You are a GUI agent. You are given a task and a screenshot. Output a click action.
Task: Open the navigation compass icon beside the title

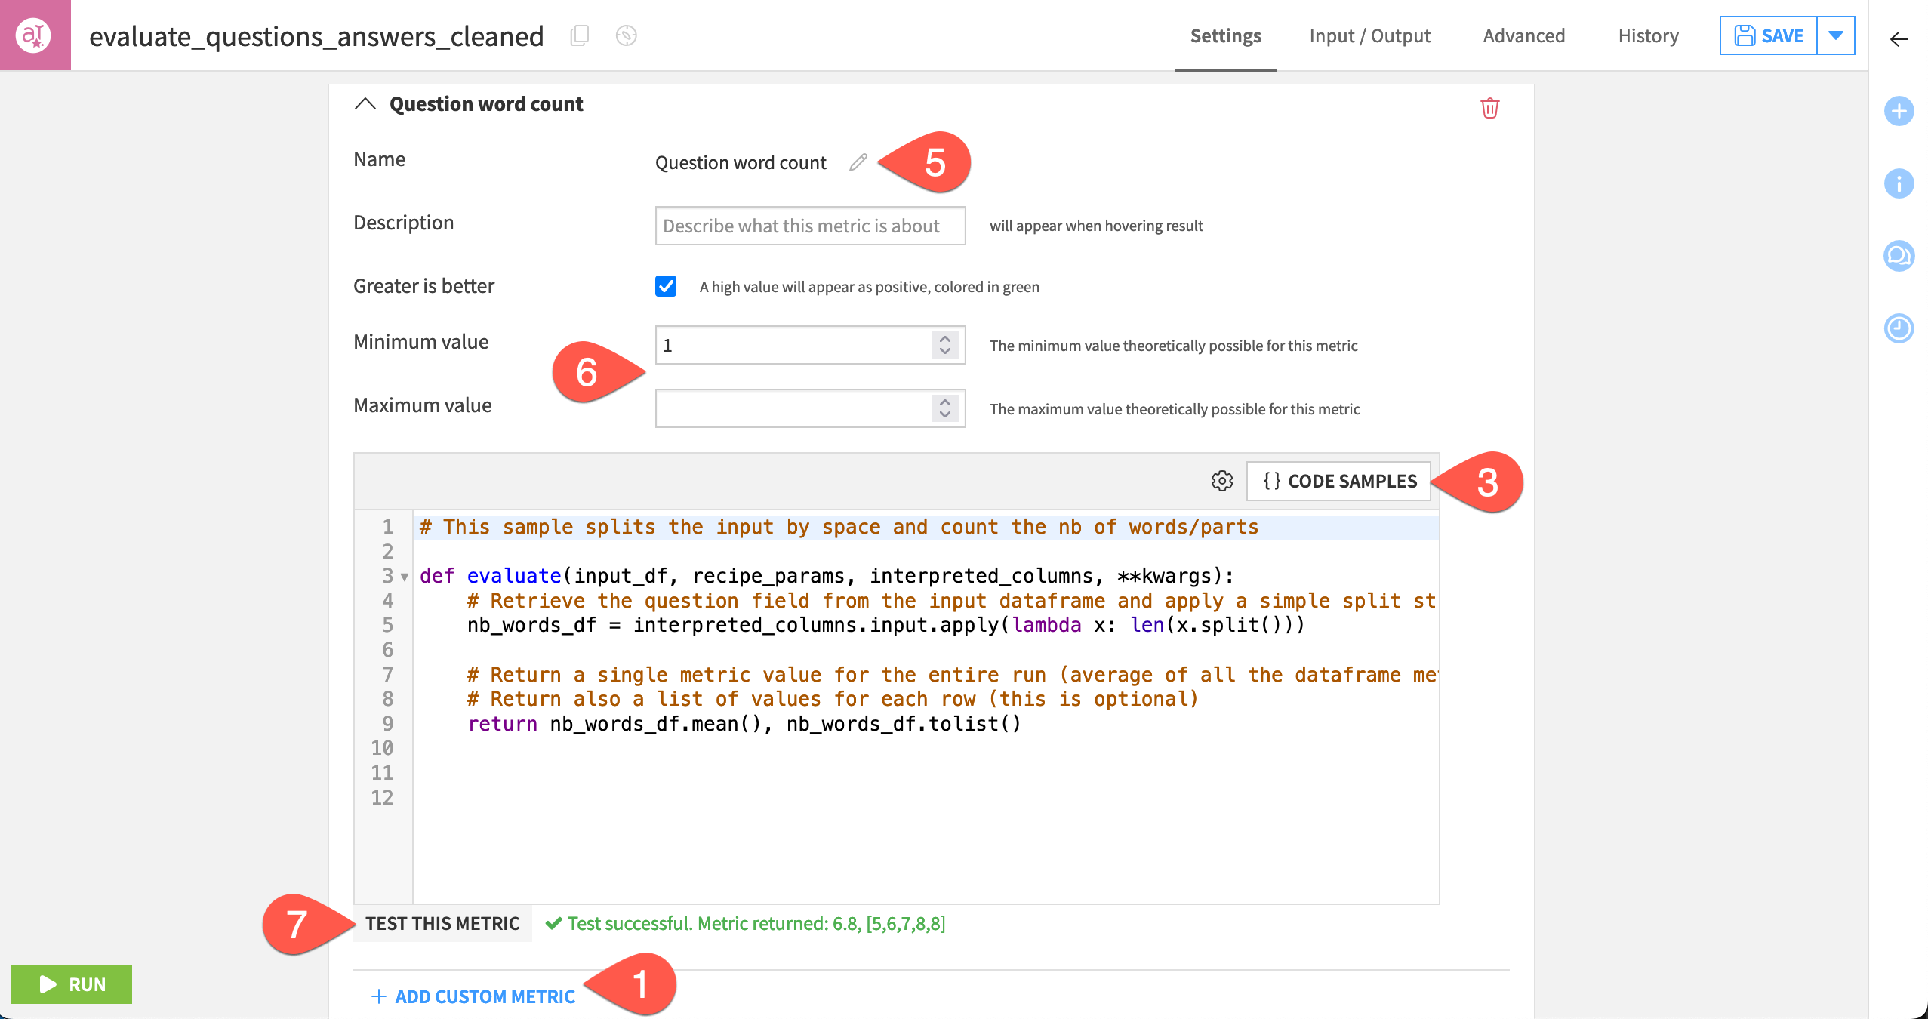pyautogui.click(x=627, y=35)
